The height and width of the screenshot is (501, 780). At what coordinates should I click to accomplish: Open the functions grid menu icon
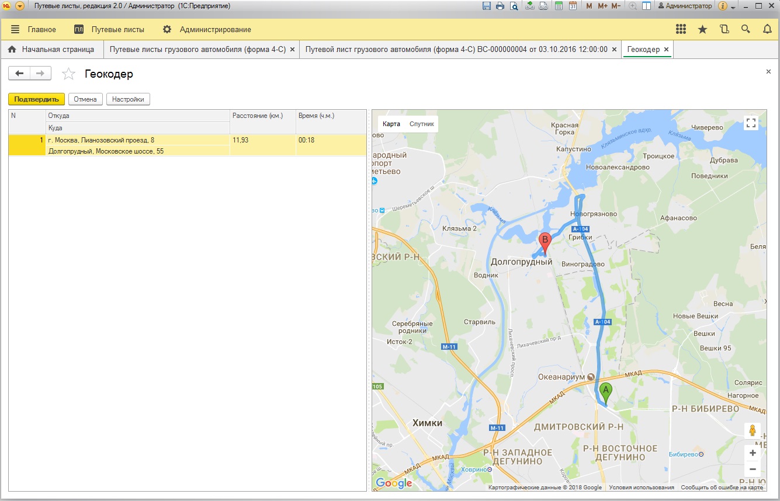click(681, 29)
